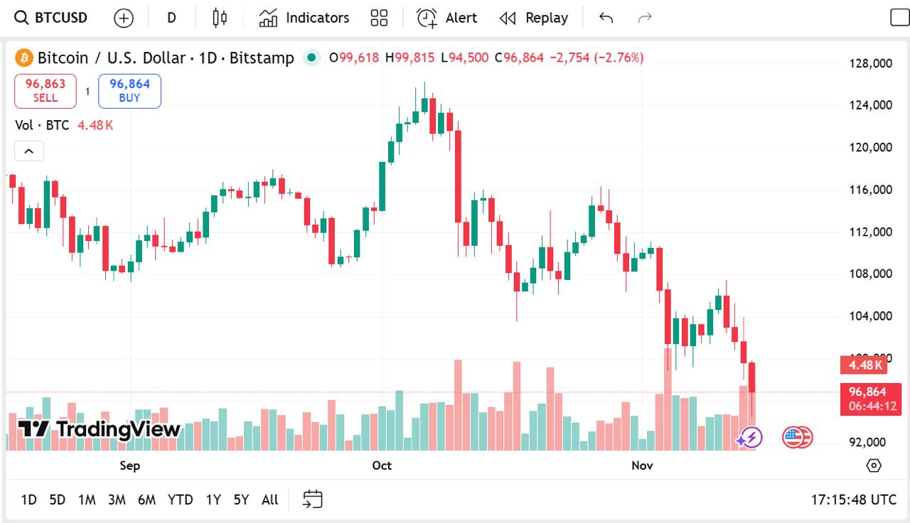
Task: Open the D interval dropdown
Action: [x=171, y=18]
